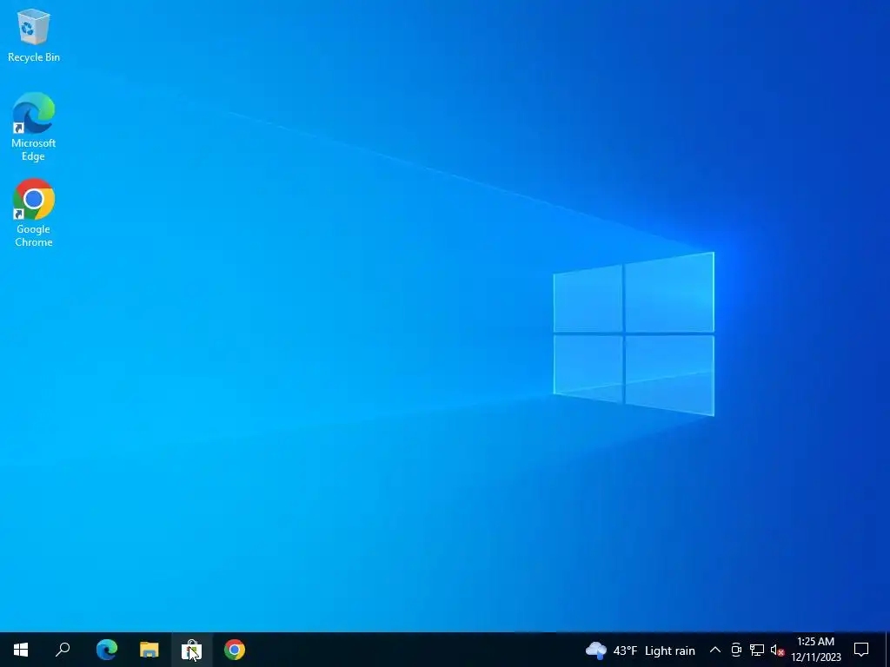Open Microsoft Store from the taskbar
The width and height of the screenshot is (890, 667).
click(192, 650)
